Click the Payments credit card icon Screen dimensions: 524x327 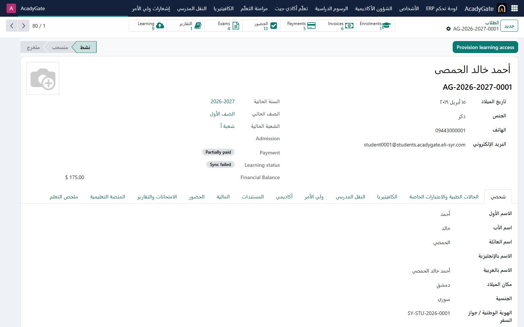311,25
